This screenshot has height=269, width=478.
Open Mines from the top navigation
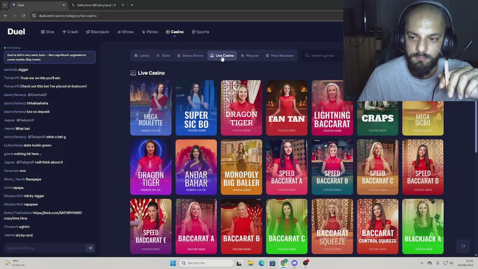click(x=125, y=32)
